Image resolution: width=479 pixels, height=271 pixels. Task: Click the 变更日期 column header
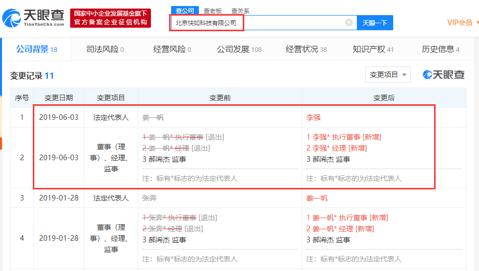click(59, 98)
